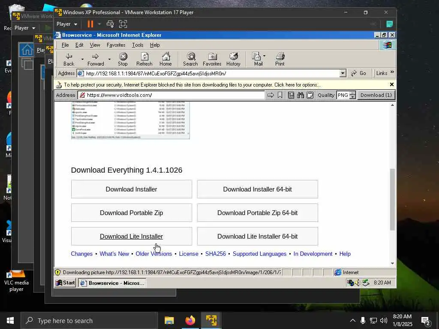
Task: Print the page with Print icon
Action: (280, 59)
